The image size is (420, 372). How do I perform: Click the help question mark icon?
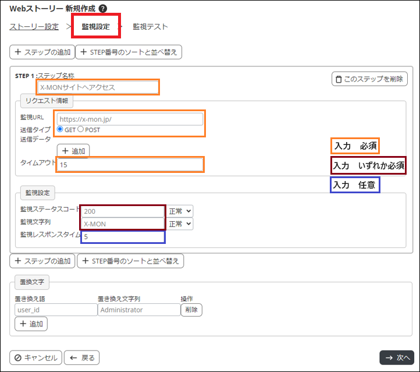point(103,9)
